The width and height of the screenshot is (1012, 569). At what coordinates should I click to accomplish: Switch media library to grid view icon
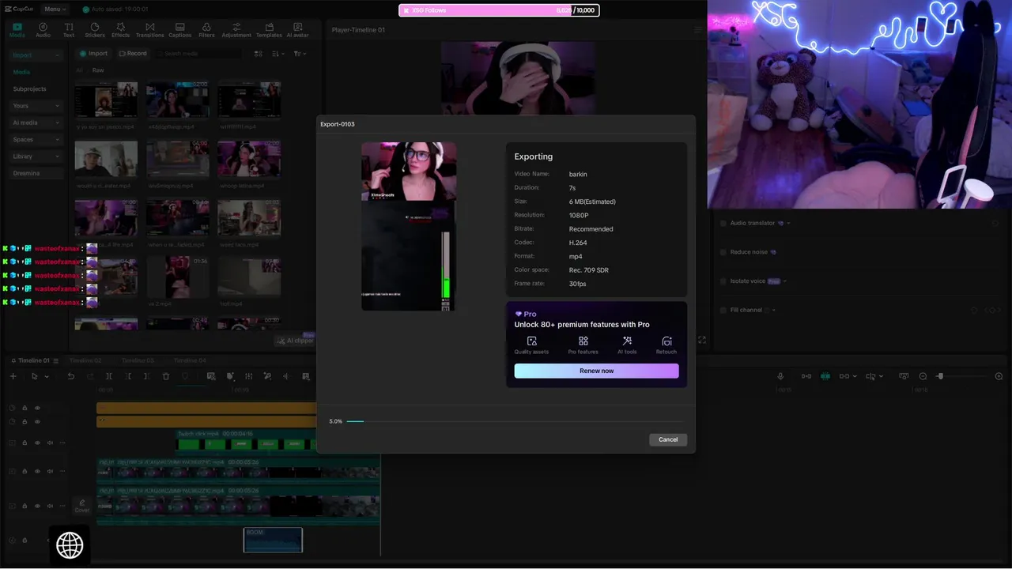pos(258,54)
